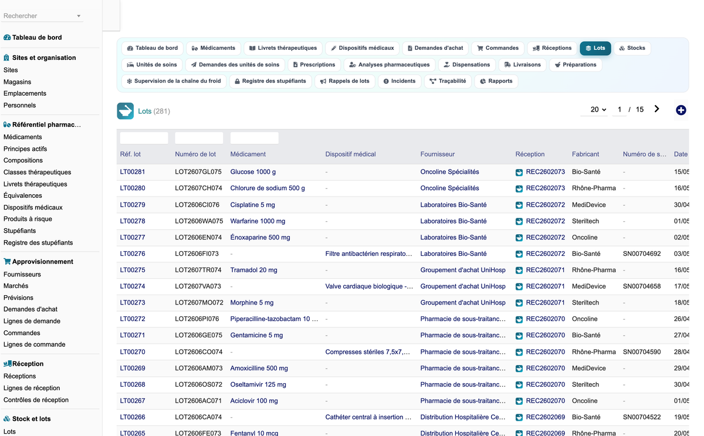Go to Demandes d'achat tab

pyautogui.click(x=435, y=48)
